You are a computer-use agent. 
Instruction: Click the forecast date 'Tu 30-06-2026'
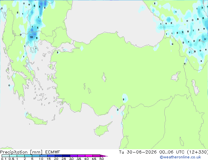tap(138, 152)
